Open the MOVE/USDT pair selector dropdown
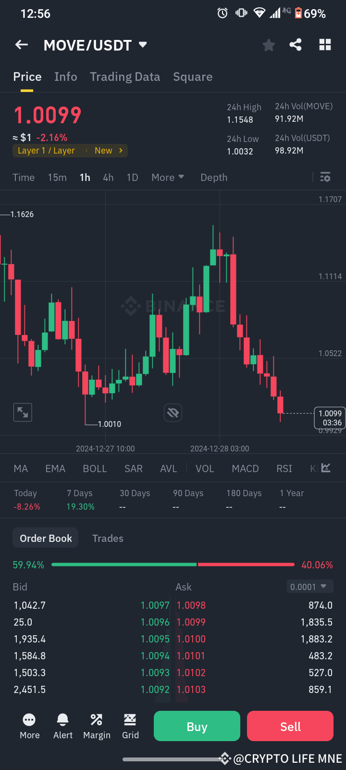346x770 pixels. pos(142,44)
